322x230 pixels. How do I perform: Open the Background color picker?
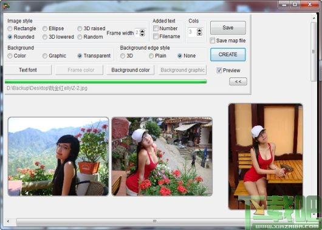click(131, 70)
